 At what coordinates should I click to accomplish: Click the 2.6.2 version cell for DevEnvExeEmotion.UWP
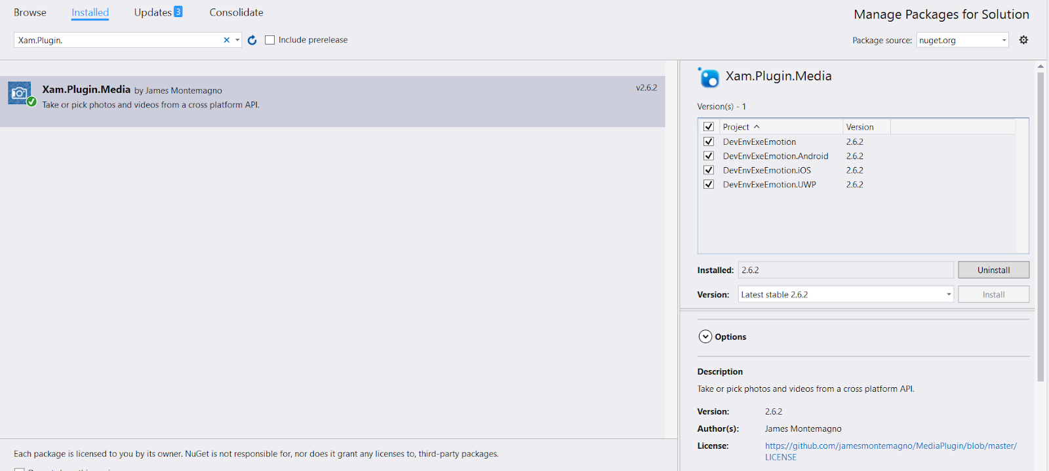pyautogui.click(x=854, y=185)
